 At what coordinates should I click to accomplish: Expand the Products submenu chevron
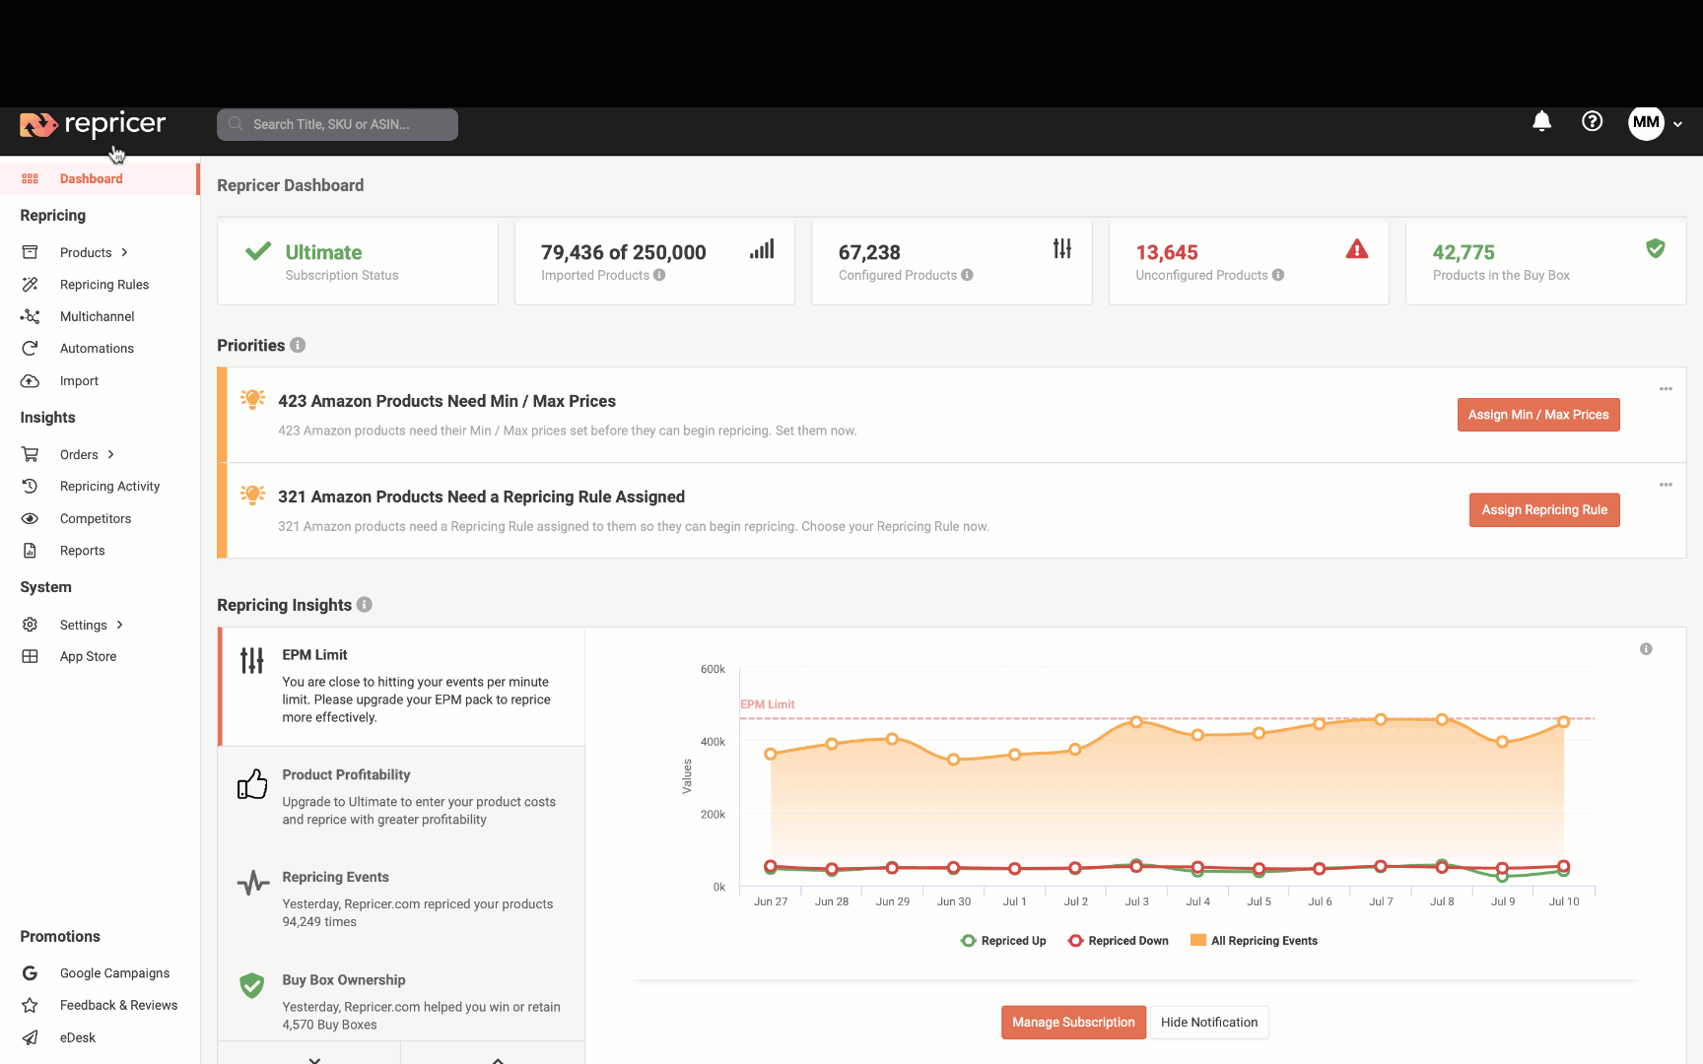(125, 252)
